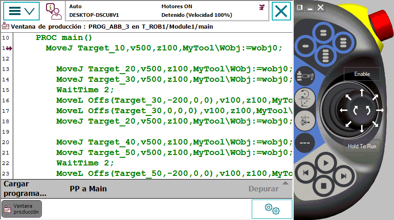The image size is (394, 220).
Task: Select line 18 MoveJ Target_20 instruction
Action: [x=174, y=121]
